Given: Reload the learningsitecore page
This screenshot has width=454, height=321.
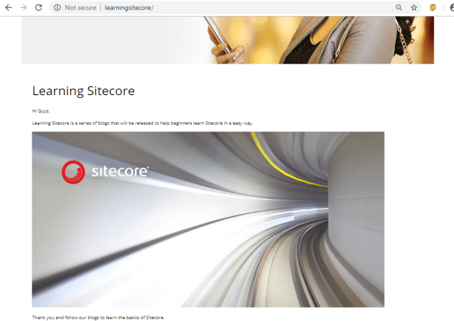Looking at the screenshot, I should [38, 7].
